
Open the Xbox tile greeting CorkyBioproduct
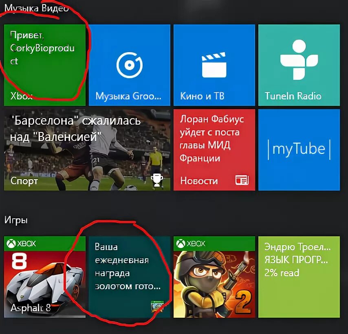click(x=44, y=65)
